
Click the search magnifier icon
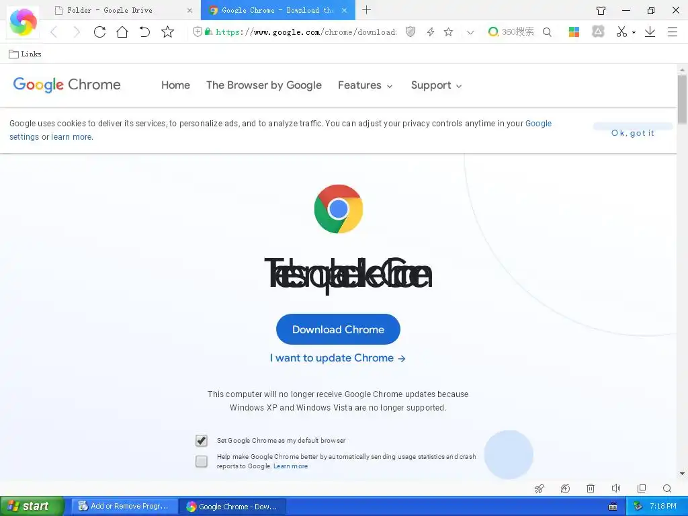click(547, 32)
